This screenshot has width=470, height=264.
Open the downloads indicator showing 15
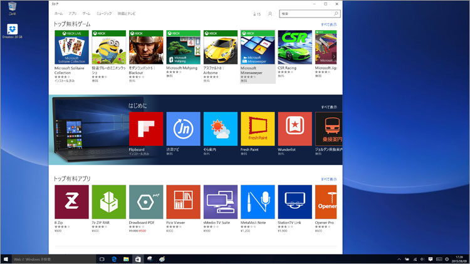tap(256, 13)
